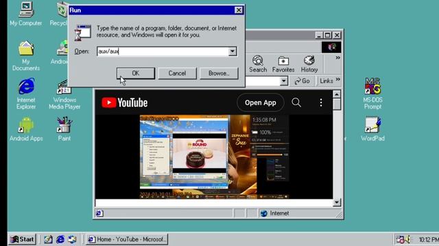The image size is (439, 246).
Task: Open the My Documents desktop folder
Action: pyautogui.click(x=26, y=55)
